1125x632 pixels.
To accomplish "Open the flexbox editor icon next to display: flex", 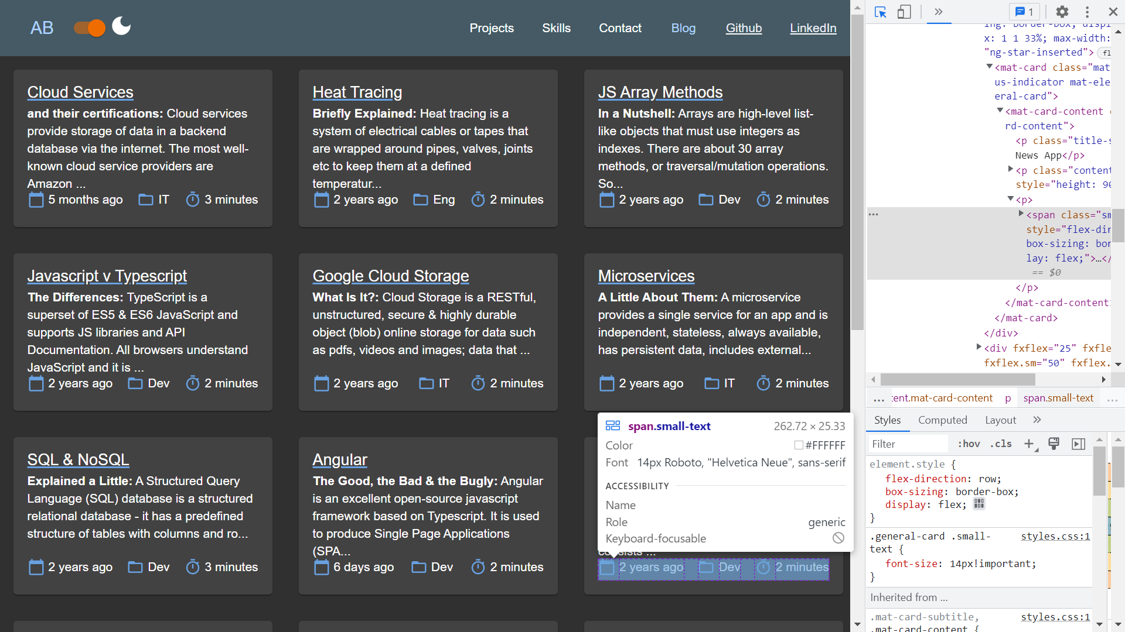I will [979, 504].
